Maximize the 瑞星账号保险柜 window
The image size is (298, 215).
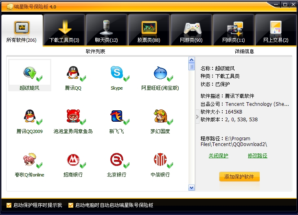pos(285,4)
